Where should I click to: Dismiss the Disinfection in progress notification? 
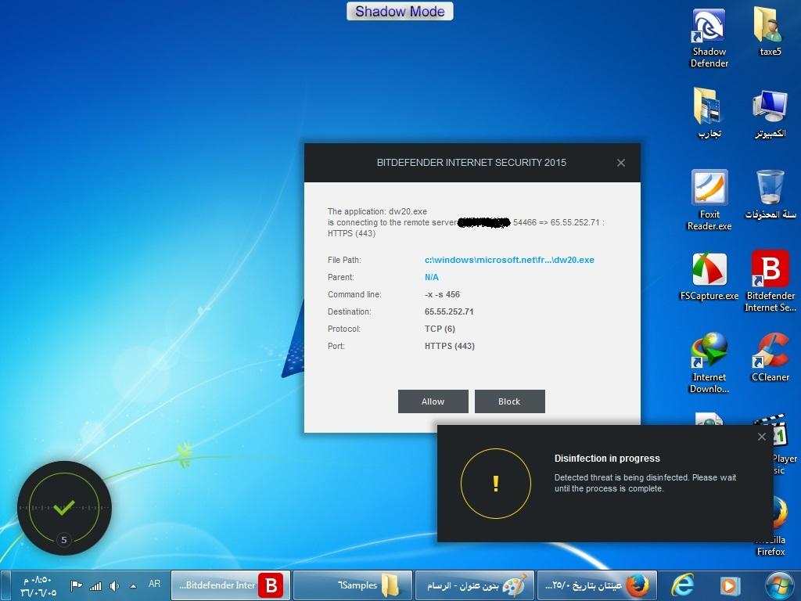click(x=762, y=437)
